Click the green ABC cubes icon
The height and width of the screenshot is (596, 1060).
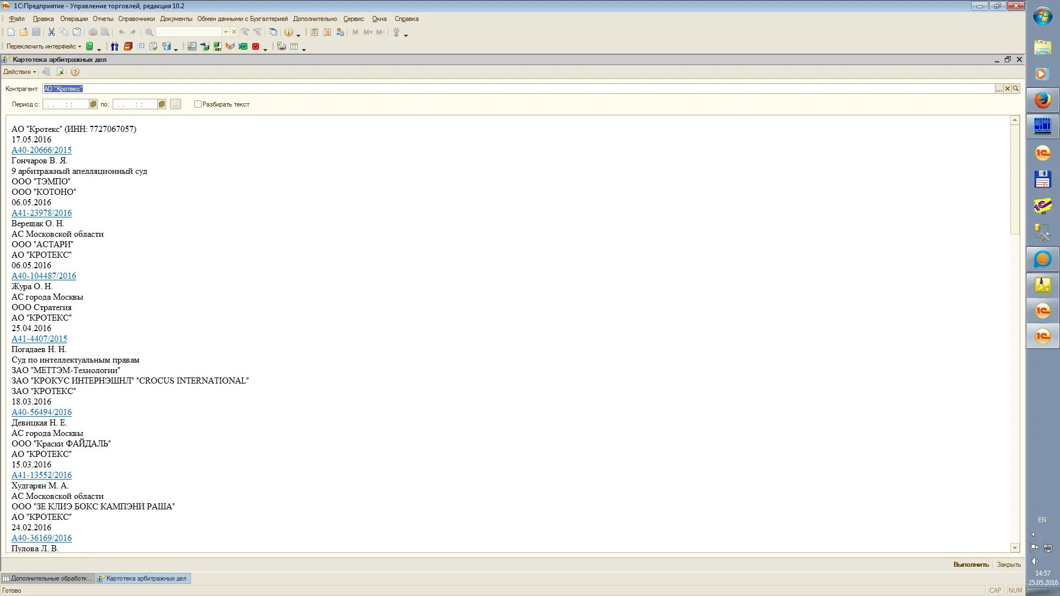point(218,46)
